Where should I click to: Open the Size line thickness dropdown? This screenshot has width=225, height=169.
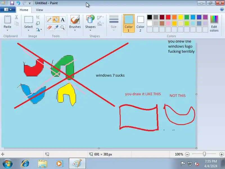point(114,23)
